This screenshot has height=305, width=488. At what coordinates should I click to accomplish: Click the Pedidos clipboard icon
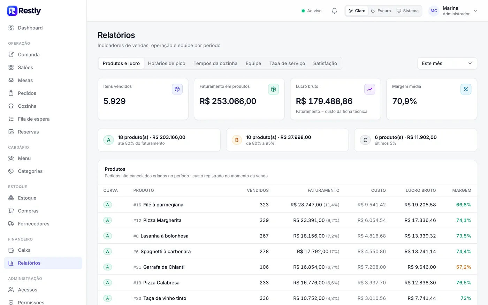pyautogui.click(x=11, y=93)
